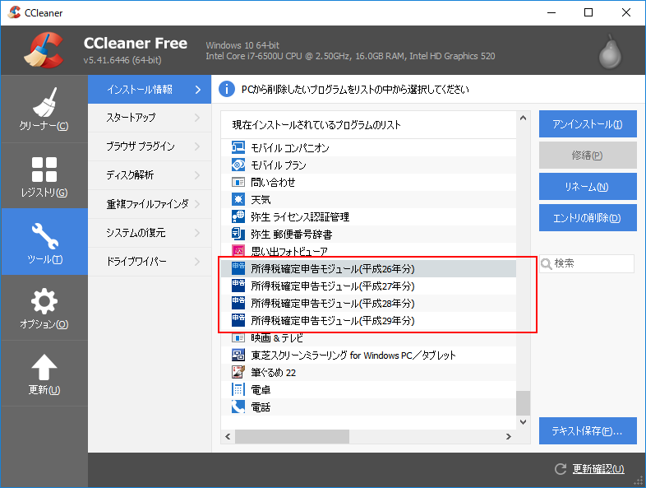Open the スタートアップ tab

point(150,118)
